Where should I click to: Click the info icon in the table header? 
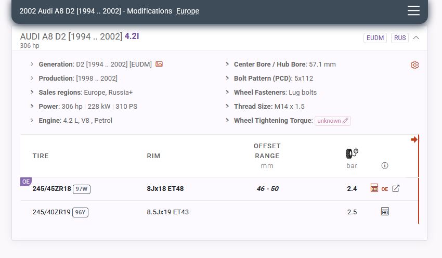(385, 165)
